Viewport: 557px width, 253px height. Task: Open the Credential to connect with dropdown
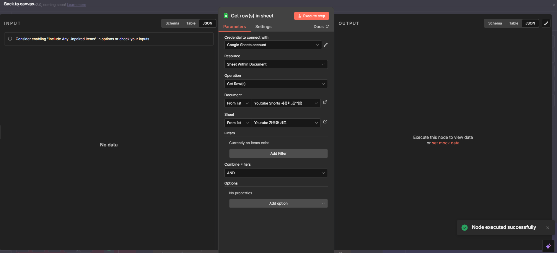[x=273, y=45]
